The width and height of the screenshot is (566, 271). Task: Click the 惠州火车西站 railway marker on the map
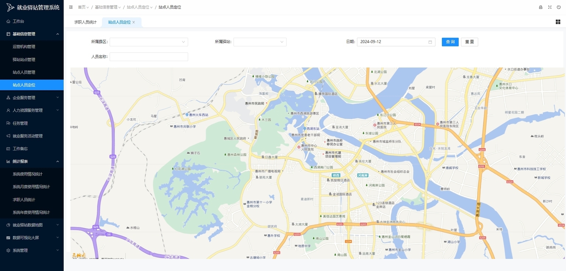pyautogui.click(x=187, y=115)
